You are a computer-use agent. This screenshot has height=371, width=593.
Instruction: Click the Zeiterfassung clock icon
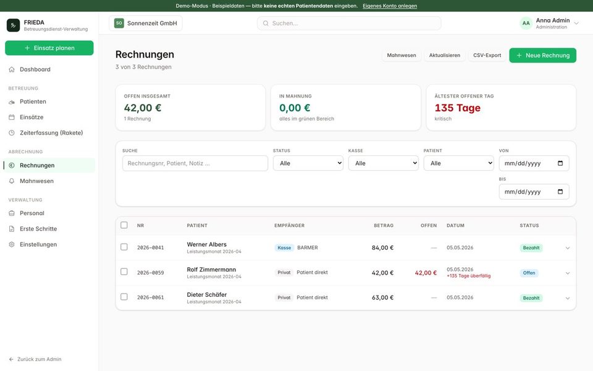12,133
